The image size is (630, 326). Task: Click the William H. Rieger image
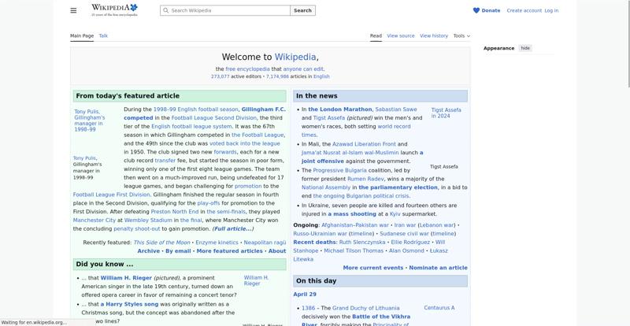[x=256, y=280]
